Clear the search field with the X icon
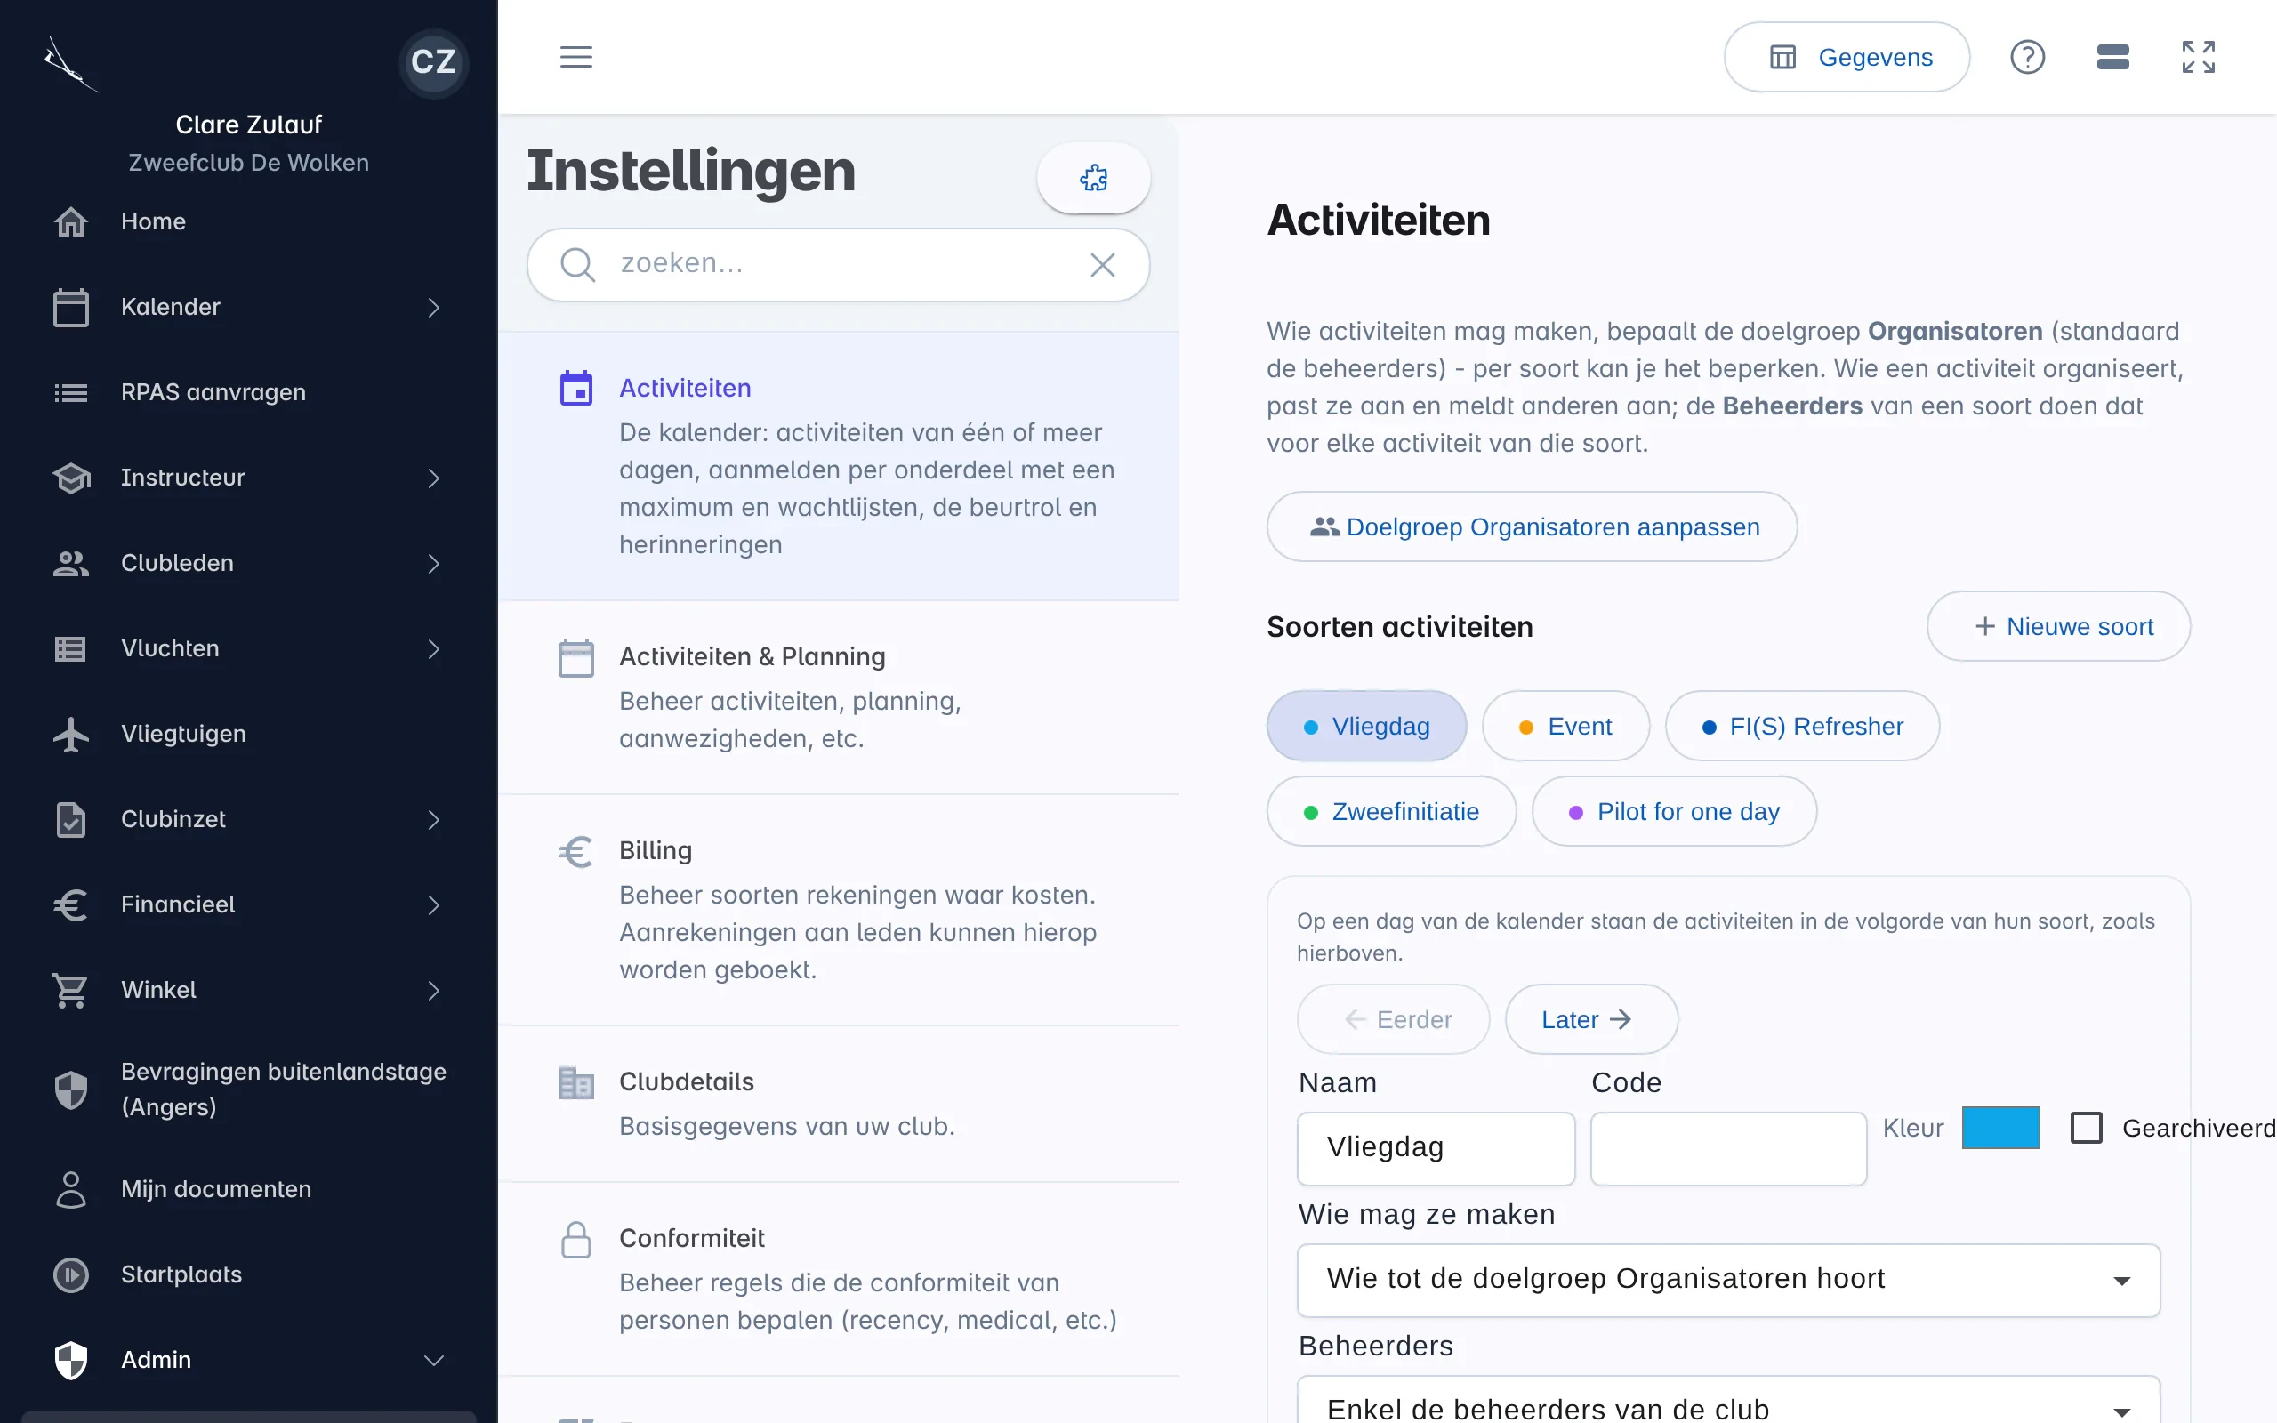This screenshot has width=2277, height=1423. pyautogui.click(x=1102, y=264)
